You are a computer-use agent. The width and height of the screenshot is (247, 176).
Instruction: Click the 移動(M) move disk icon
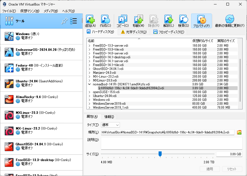[138, 19]
